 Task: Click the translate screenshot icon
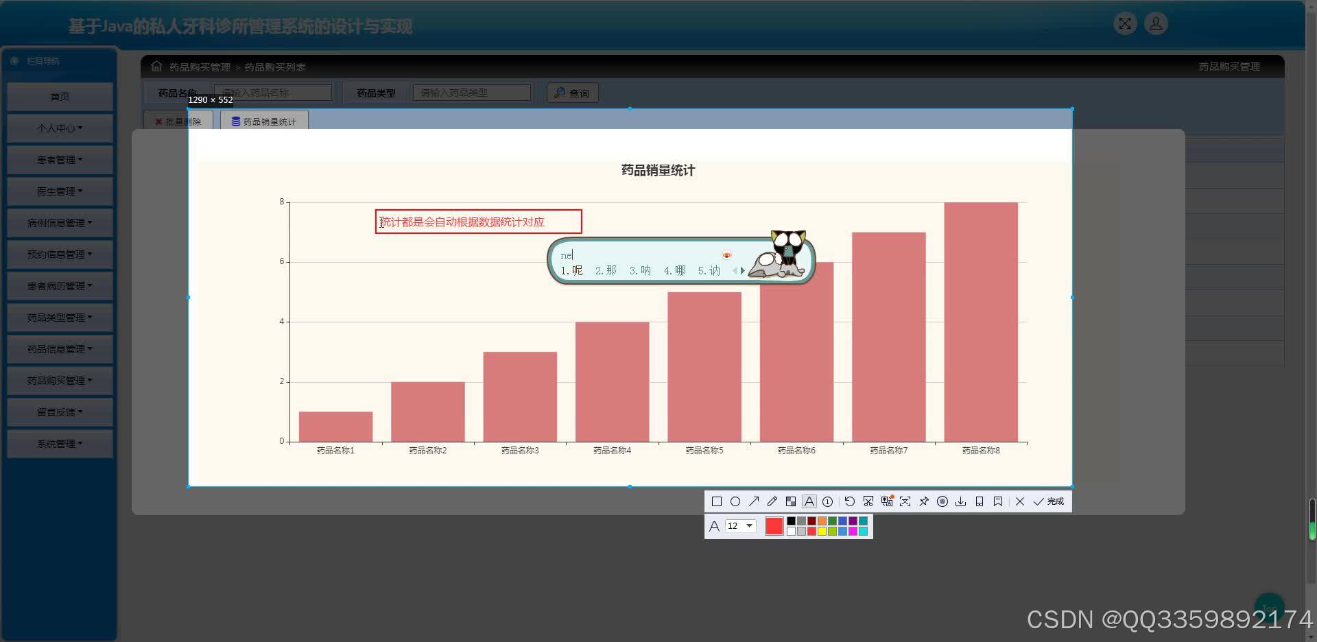click(x=887, y=501)
